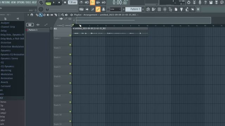
Task: Mute Track 5 via its green light
Action: [70, 73]
